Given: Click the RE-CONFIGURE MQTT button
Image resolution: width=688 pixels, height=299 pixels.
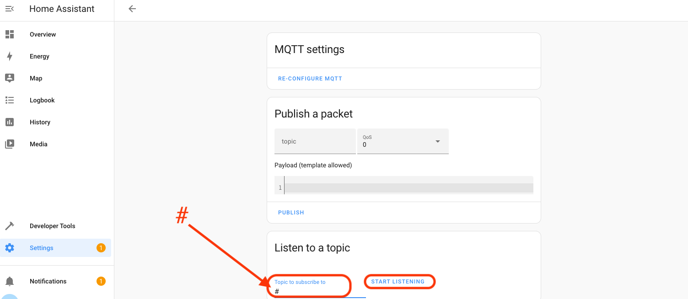Looking at the screenshot, I should [310, 79].
